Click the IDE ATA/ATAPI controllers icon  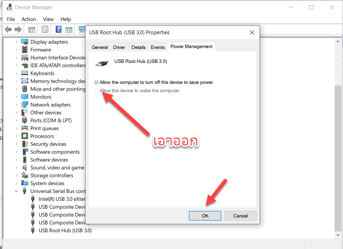point(25,65)
